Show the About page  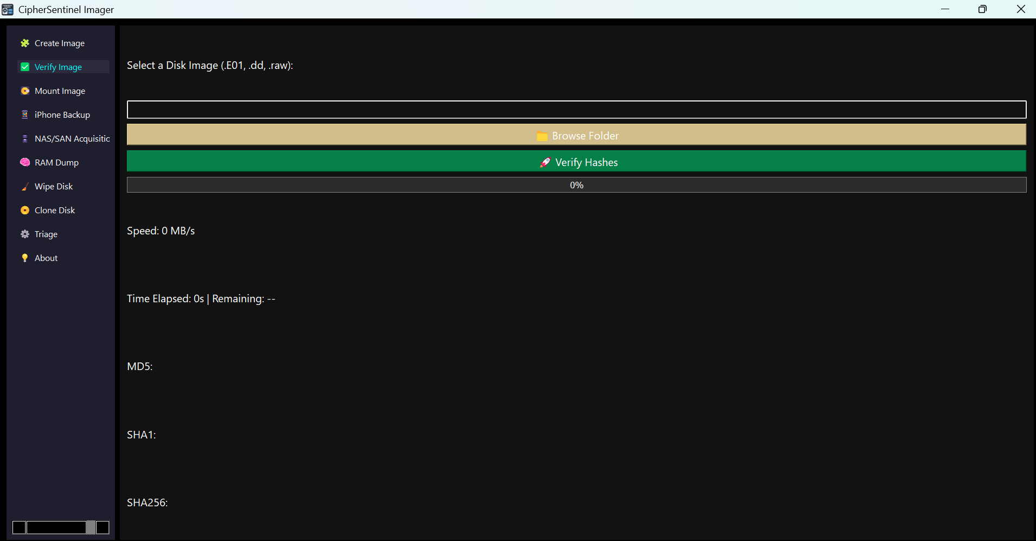click(x=63, y=258)
